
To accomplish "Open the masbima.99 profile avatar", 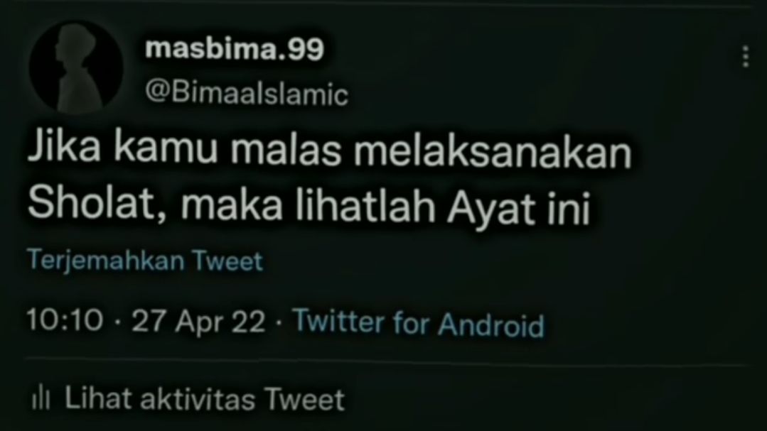I will (76, 67).
